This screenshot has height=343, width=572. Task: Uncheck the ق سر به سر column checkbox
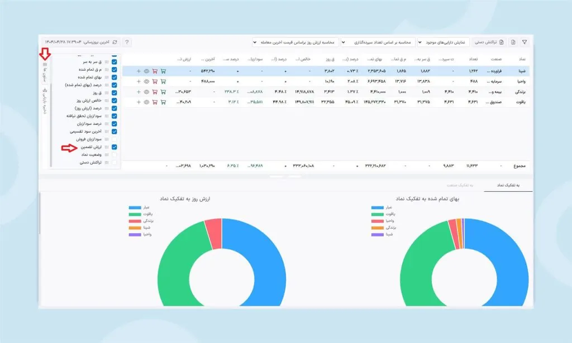pyautogui.click(x=114, y=62)
